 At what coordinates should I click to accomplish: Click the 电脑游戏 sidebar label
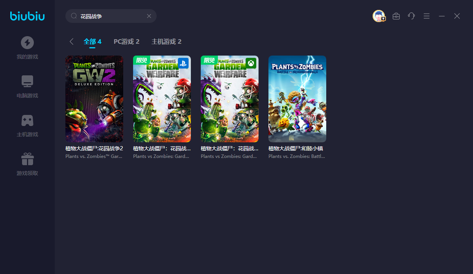click(x=27, y=96)
